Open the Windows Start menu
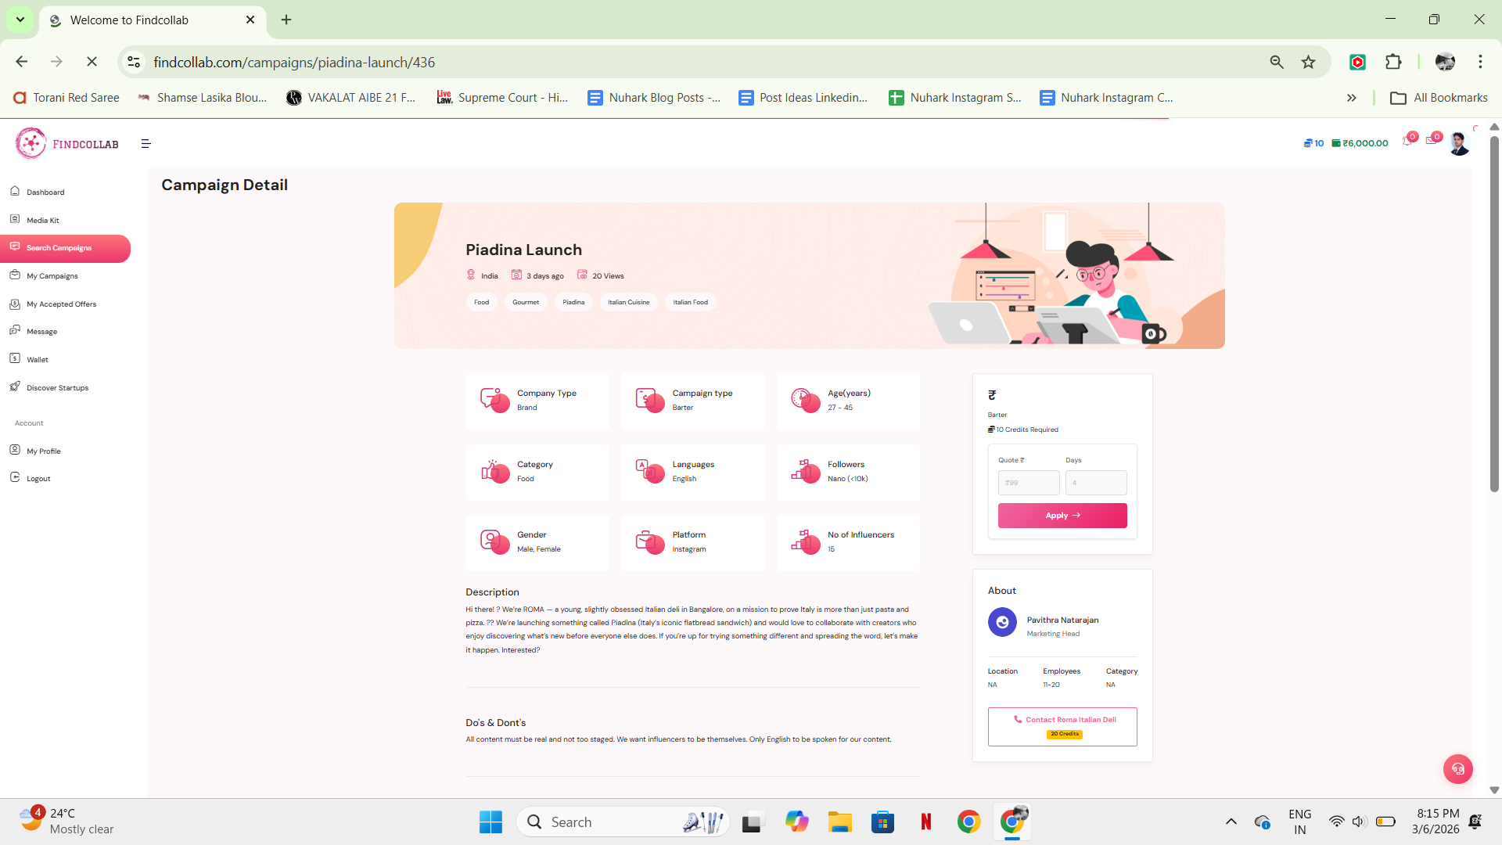The height and width of the screenshot is (845, 1502). pos(490,822)
